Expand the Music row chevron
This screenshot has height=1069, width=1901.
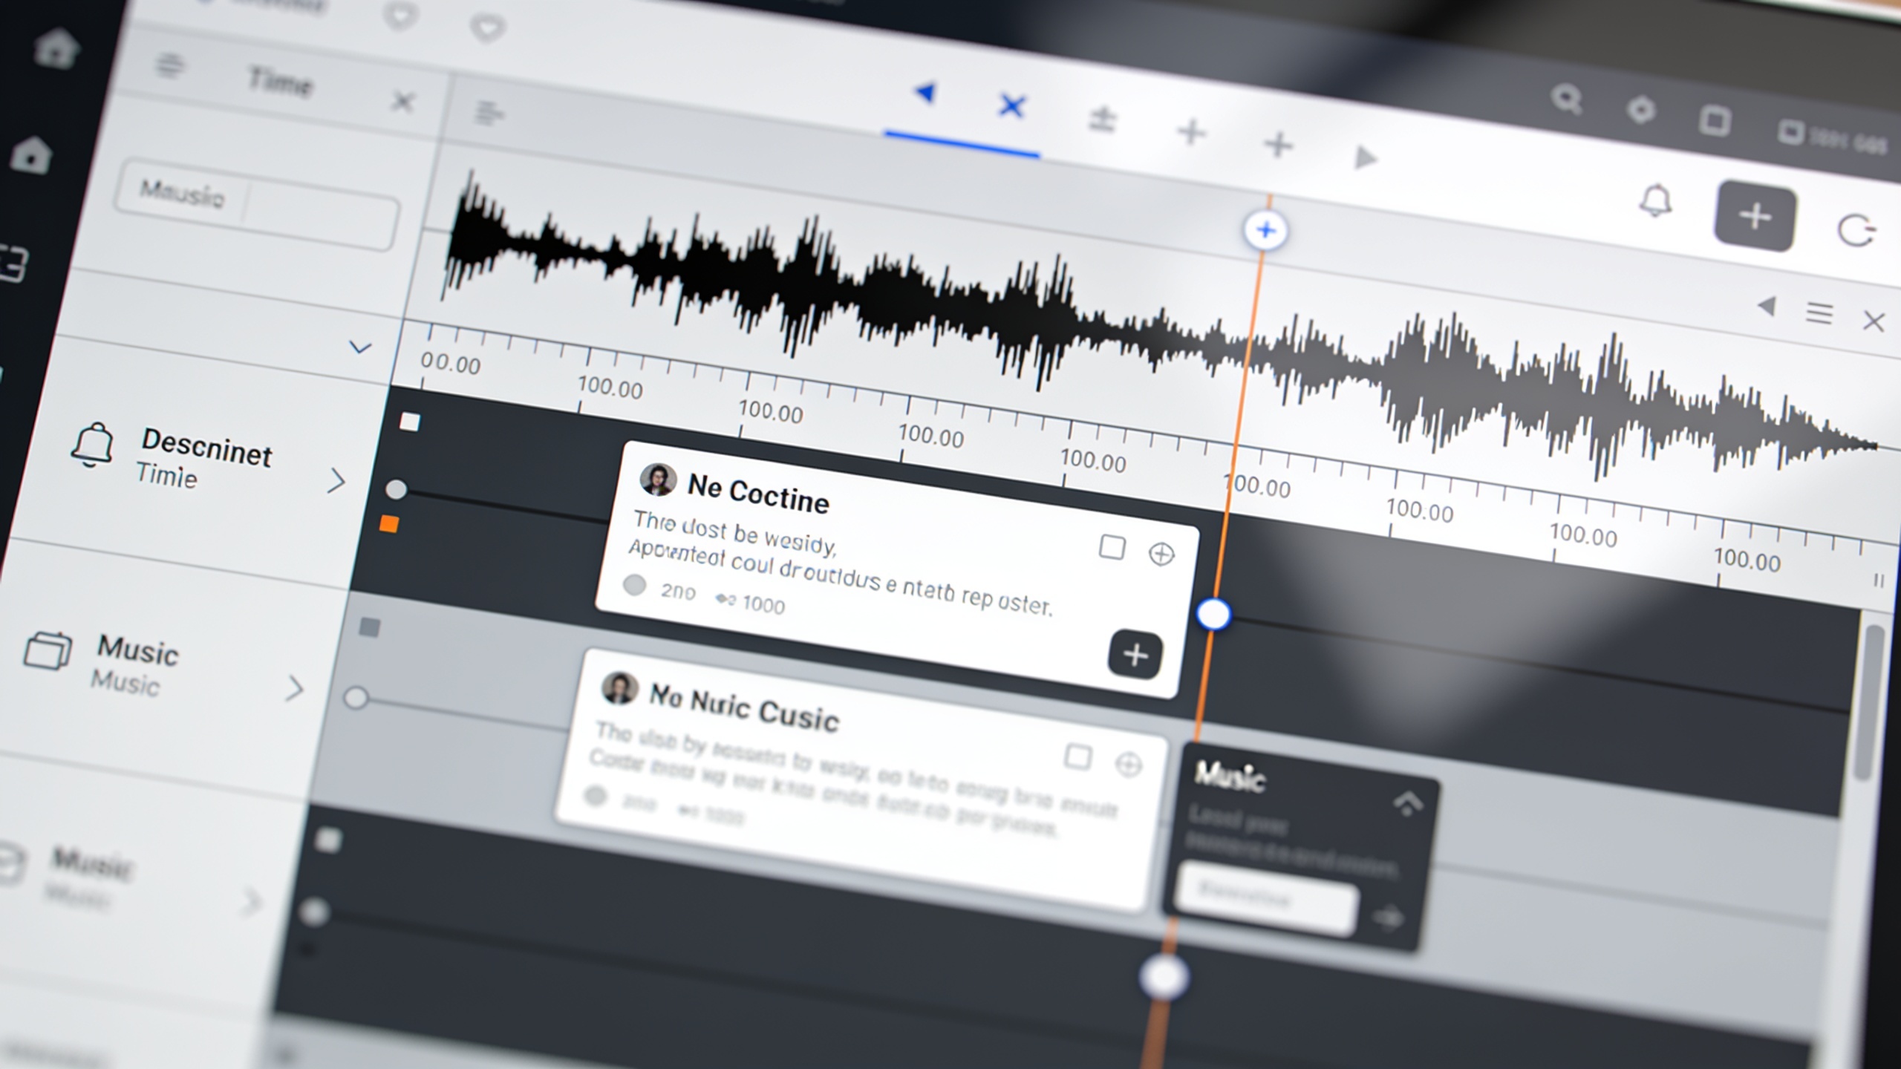295,689
